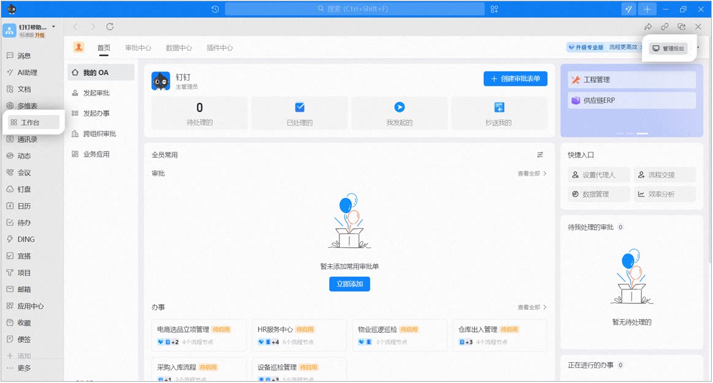Click 数据管理 shortcut

[x=599, y=194]
